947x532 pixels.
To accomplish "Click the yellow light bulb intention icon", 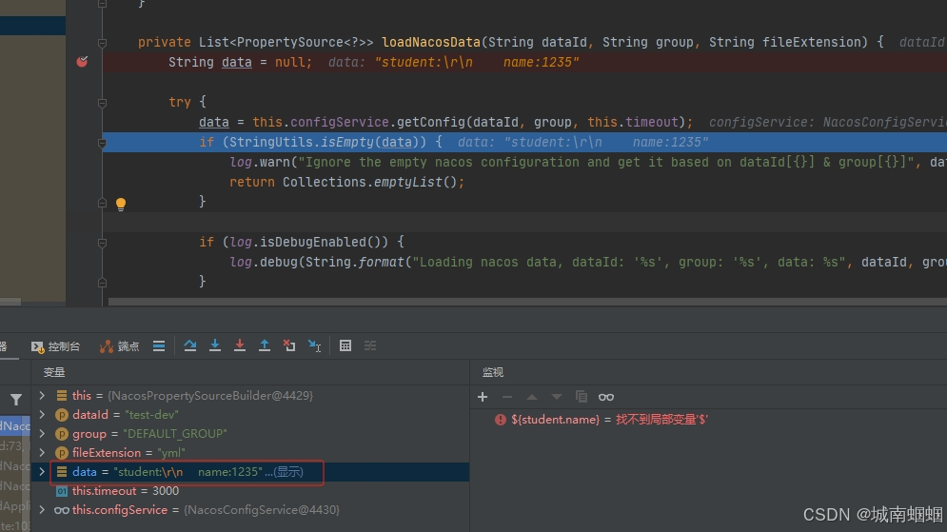I will coord(121,204).
